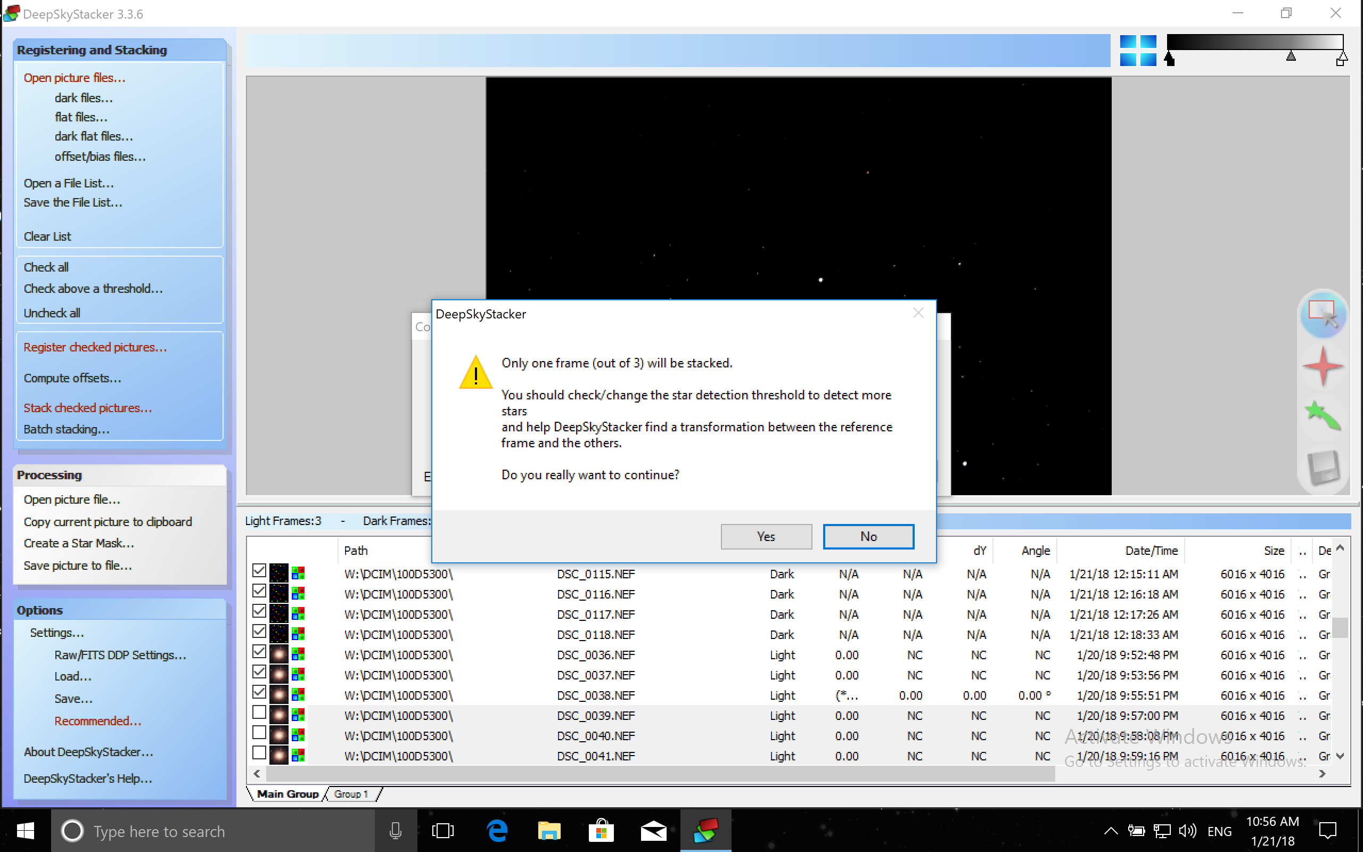The height and width of the screenshot is (852, 1363).
Task: Open Microsoft Edge from the taskbar
Action: 497,831
